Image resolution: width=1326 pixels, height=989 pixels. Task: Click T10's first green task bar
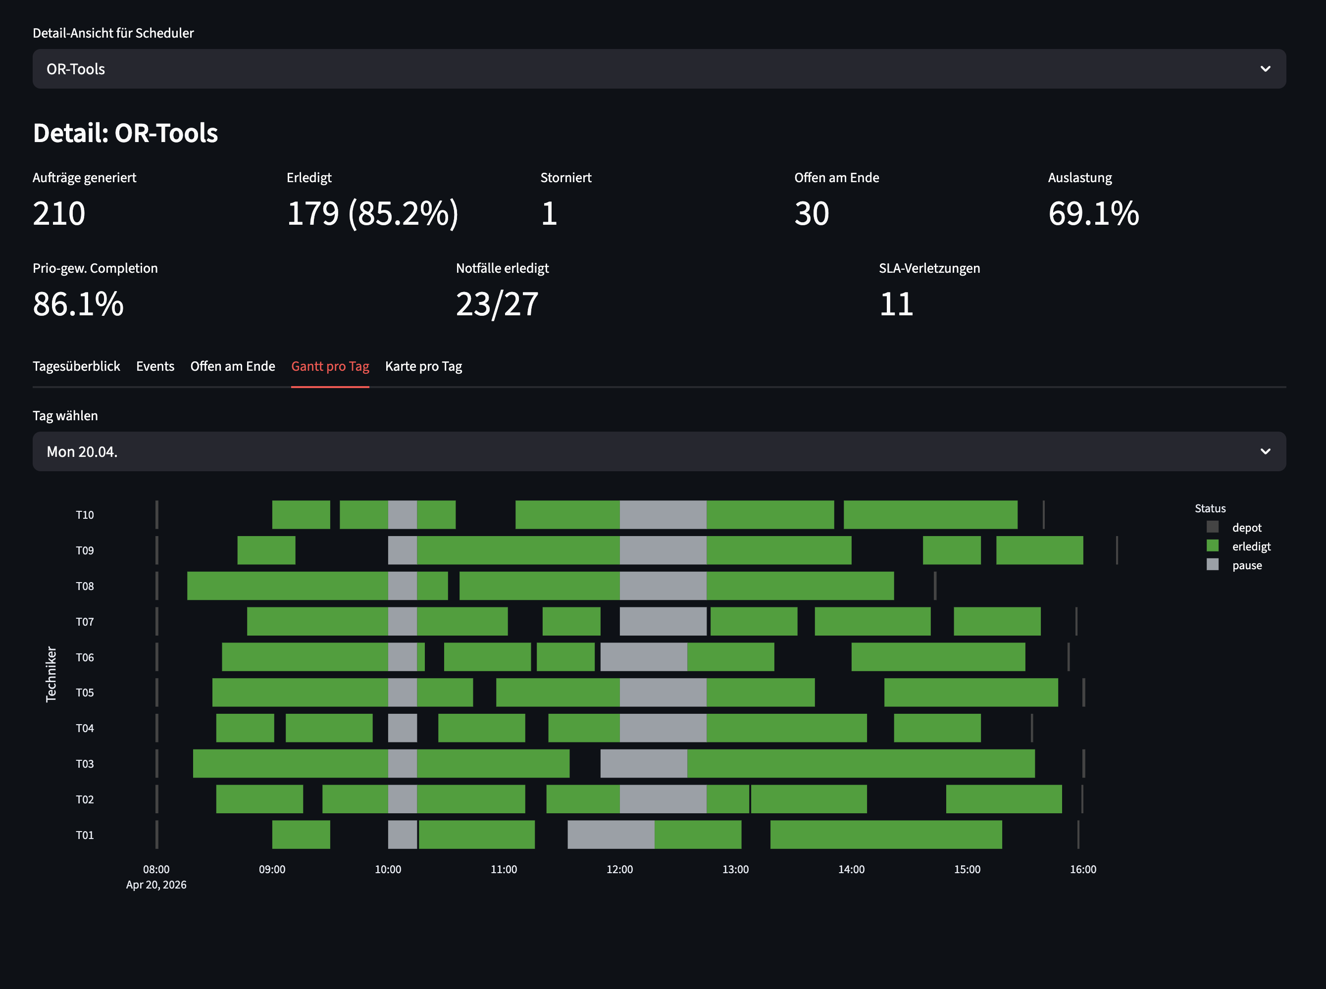(x=301, y=515)
